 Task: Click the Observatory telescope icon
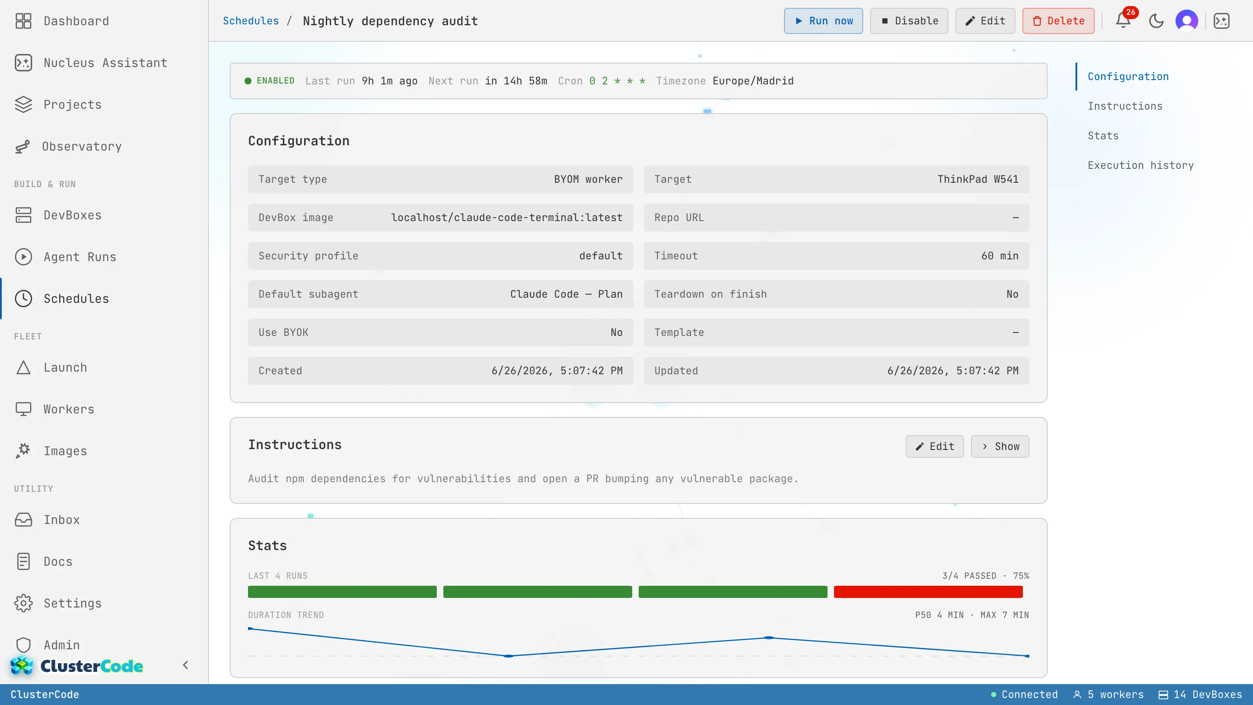pos(22,147)
